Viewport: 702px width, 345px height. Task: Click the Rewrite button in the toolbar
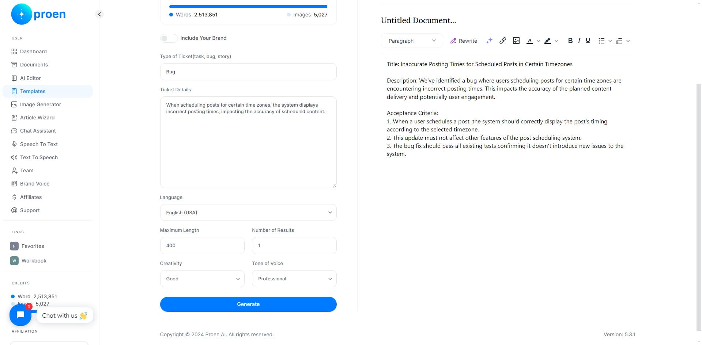click(x=464, y=41)
